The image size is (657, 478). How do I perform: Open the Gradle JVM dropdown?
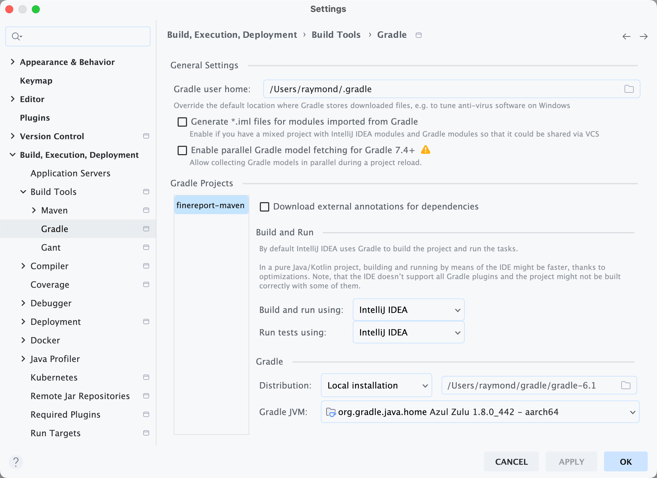pyautogui.click(x=480, y=412)
